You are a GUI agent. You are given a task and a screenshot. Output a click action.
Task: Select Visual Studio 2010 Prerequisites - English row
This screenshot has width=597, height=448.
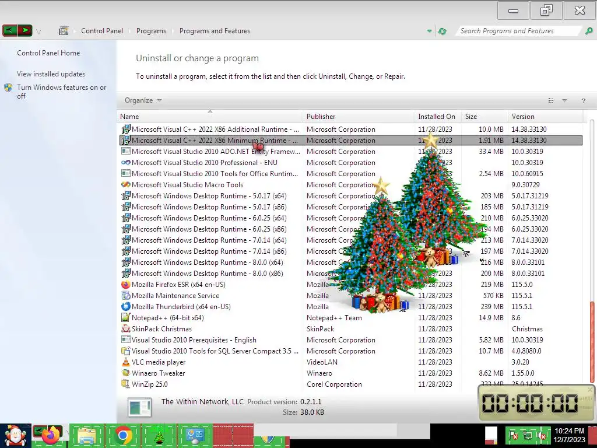[x=351, y=340]
